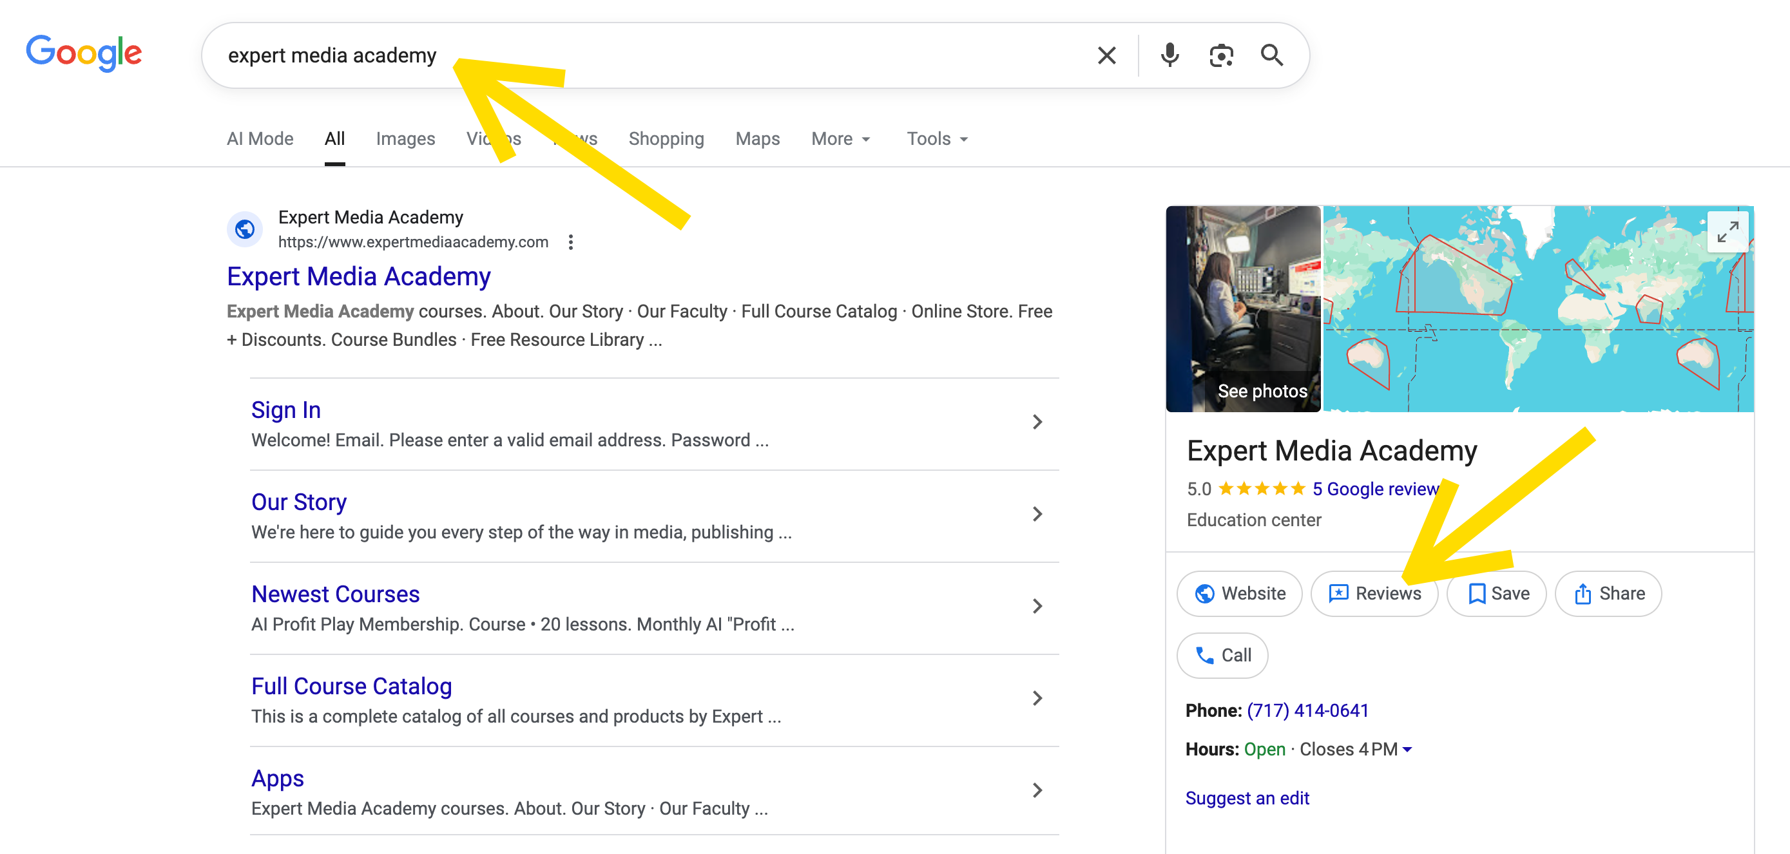1790x854 pixels.
Task: Save Expert Media Academy with bookmark button
Action: [x=1496, y=594]
